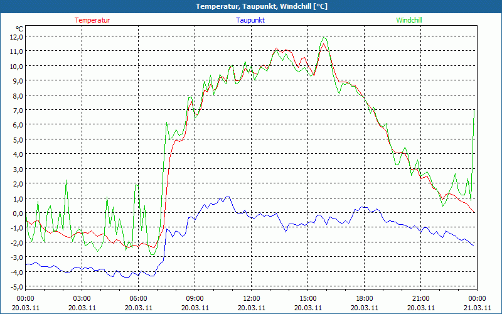Screen dimensions: 502x314
Task: Click the 09:00 time axis label
Action: (195, 299)
